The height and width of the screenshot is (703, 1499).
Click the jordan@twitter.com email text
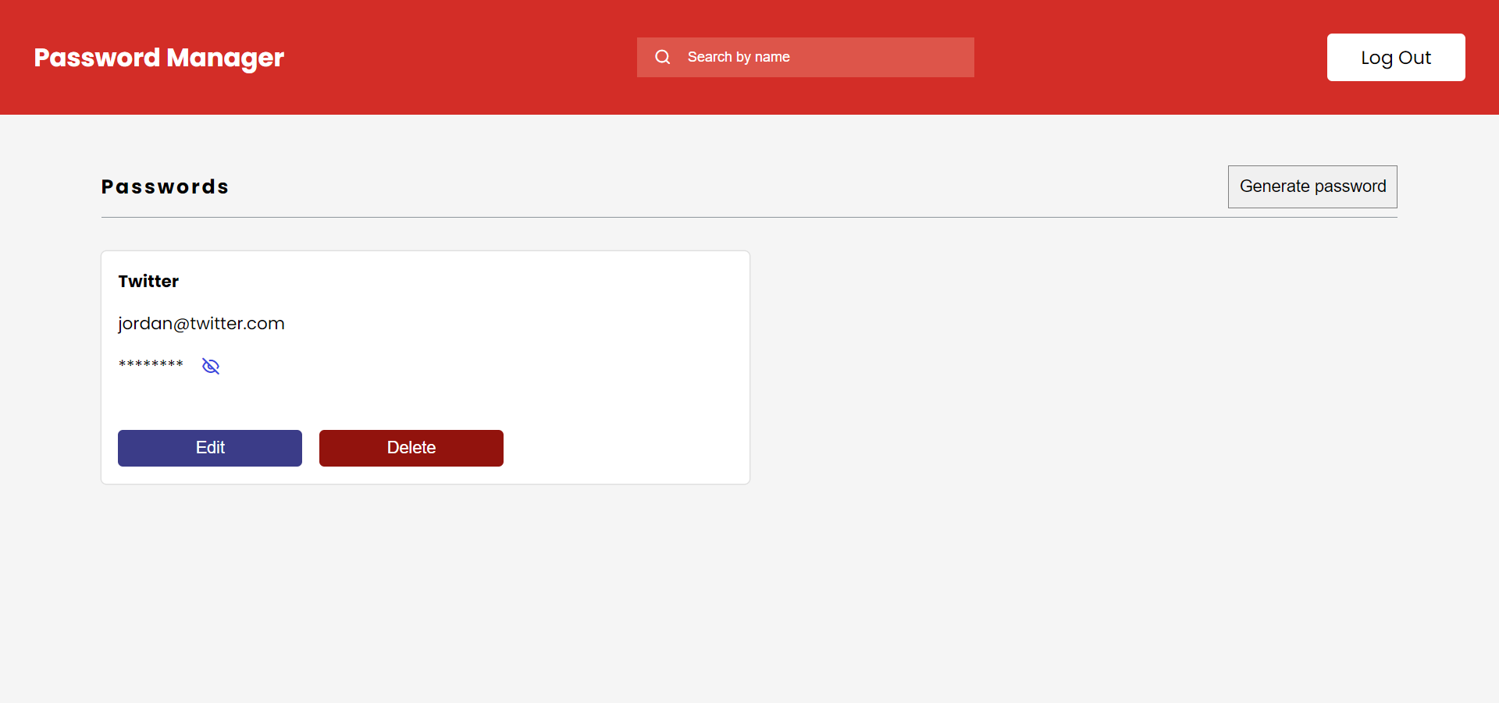point(201,324)
